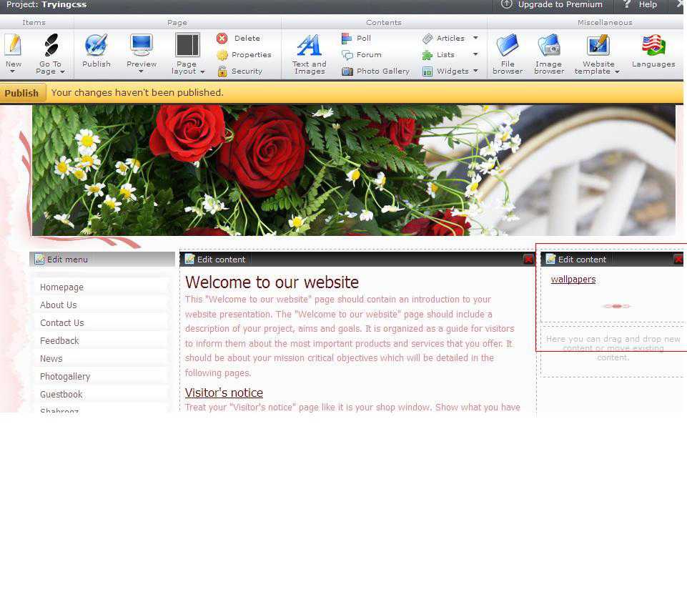Click the New item pencil icon
The width and height of the screenshot is (687, 602).
[x=13, y=45]
